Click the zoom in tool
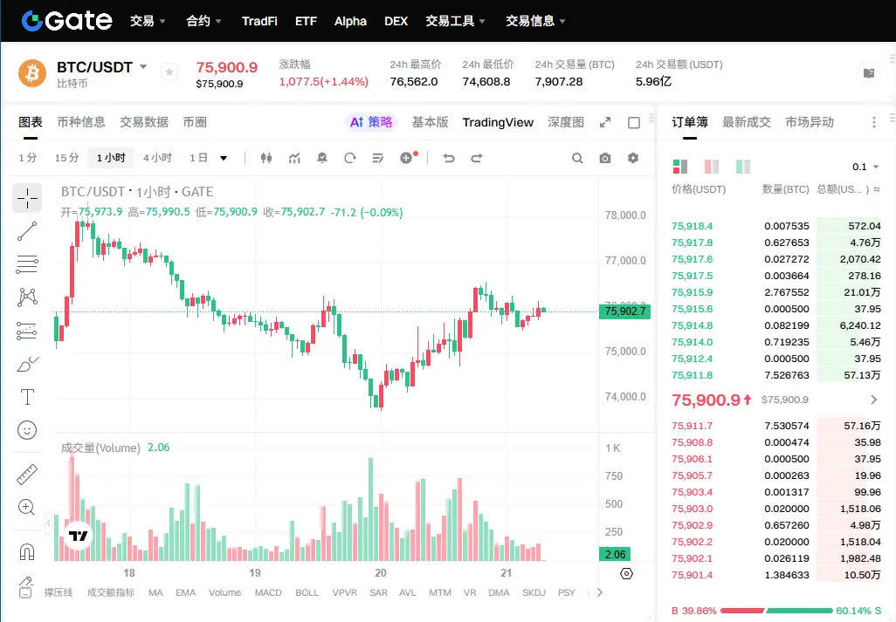The image size is (896, 622). pos(27,508)
